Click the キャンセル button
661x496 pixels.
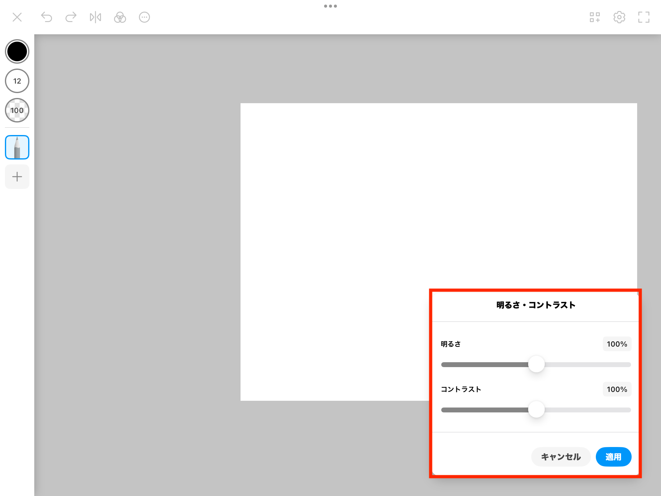561,457
